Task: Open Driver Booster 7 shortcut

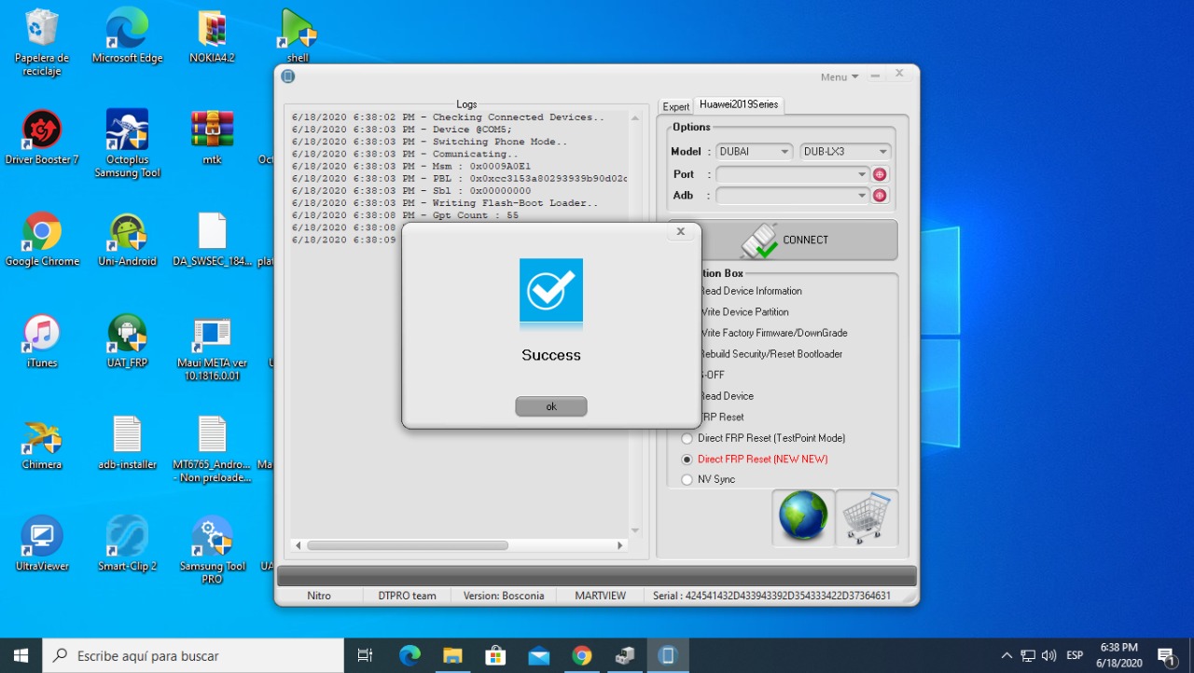Action: (42, 138)
